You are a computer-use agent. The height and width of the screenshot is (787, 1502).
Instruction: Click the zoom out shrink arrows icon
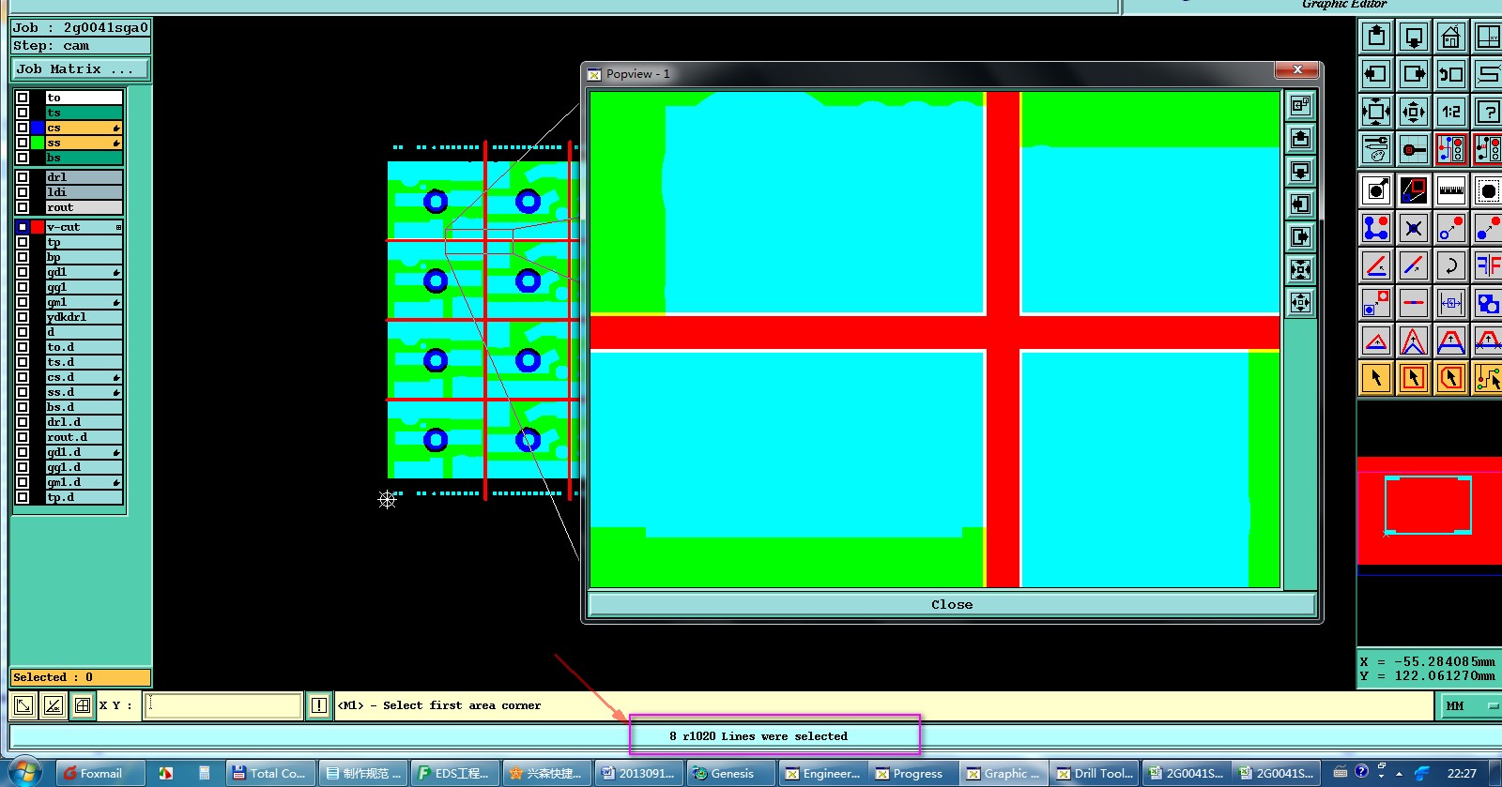(x=1414, y=112)
